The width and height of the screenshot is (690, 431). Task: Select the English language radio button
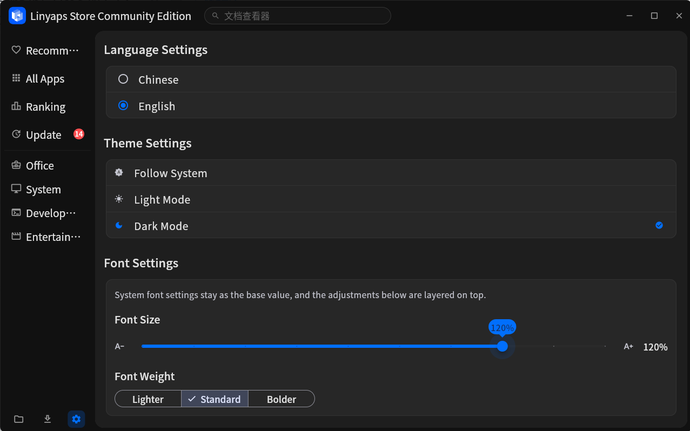[x=123, y=106]
